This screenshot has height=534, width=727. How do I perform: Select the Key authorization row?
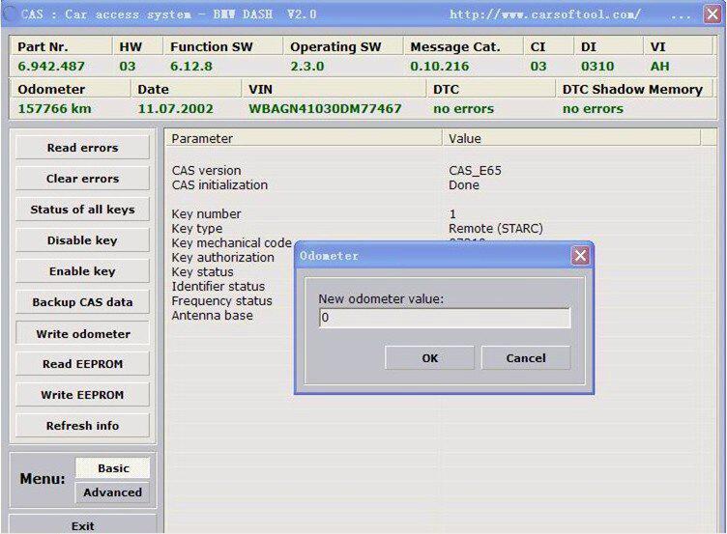222,258
